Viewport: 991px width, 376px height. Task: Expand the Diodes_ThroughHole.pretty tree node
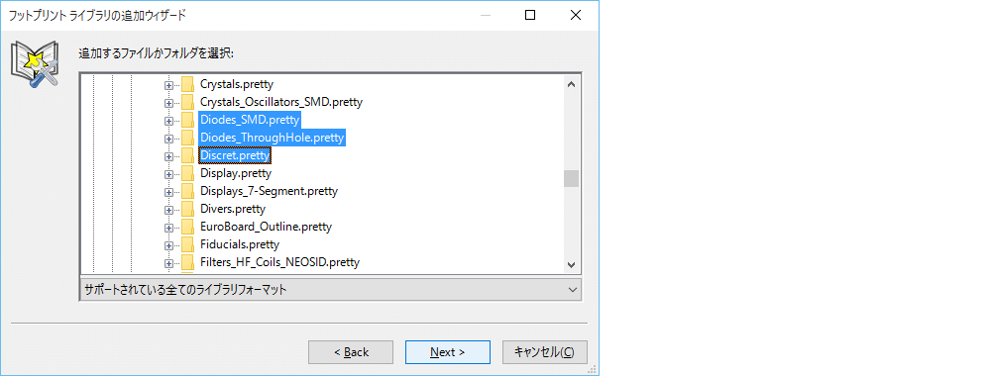(168, 138)
